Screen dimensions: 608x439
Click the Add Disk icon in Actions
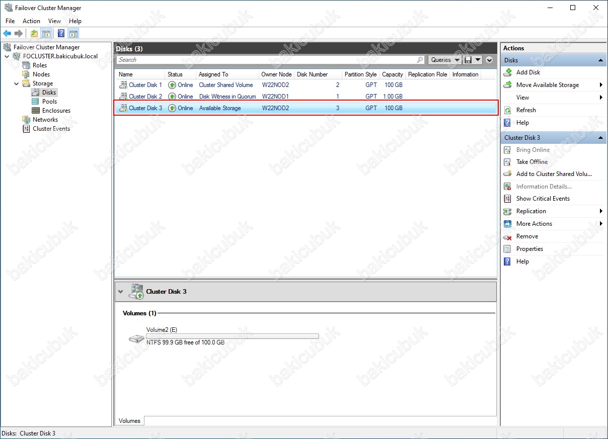(x=507, y=72)
